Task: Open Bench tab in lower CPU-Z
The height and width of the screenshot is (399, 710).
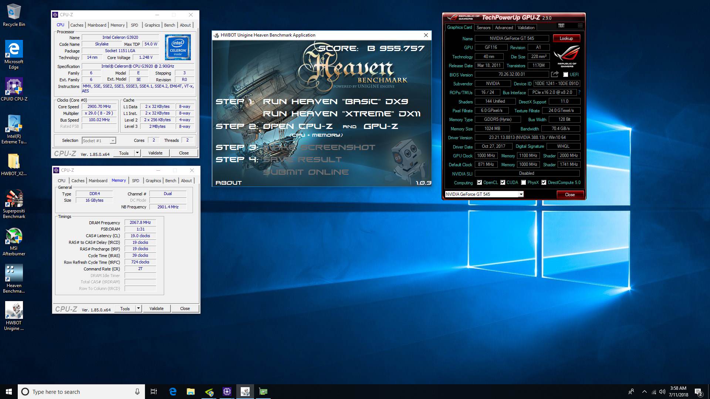Action: tap(171, 181)
